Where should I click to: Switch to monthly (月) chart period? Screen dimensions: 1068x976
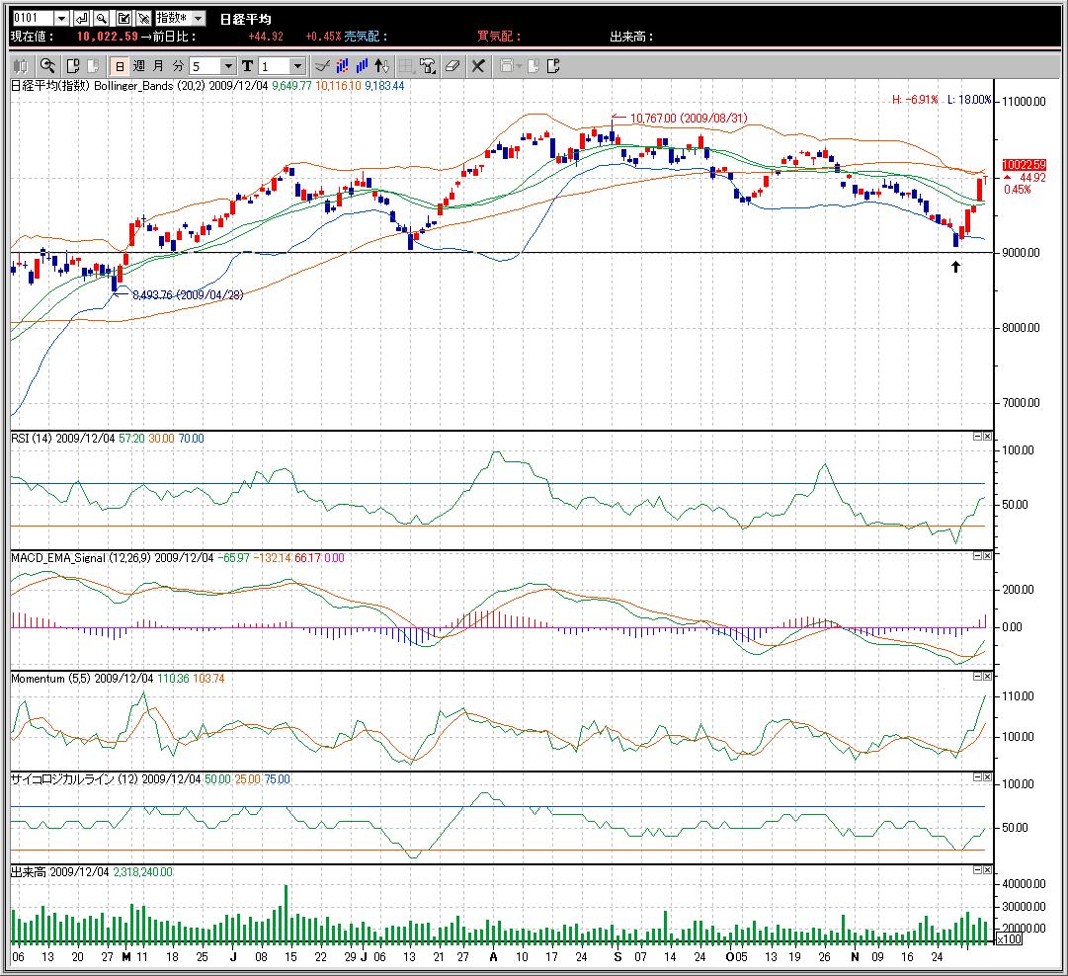pos(157,66)
